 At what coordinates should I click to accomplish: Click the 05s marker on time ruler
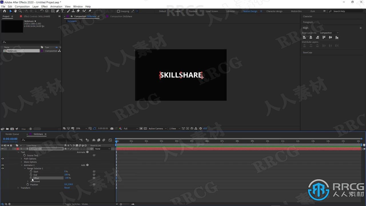pyautogui.click(x=192, y=141)
